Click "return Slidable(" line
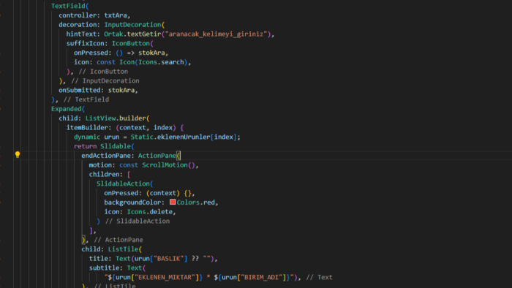This screenshot has height=288, width=512. 104,146
